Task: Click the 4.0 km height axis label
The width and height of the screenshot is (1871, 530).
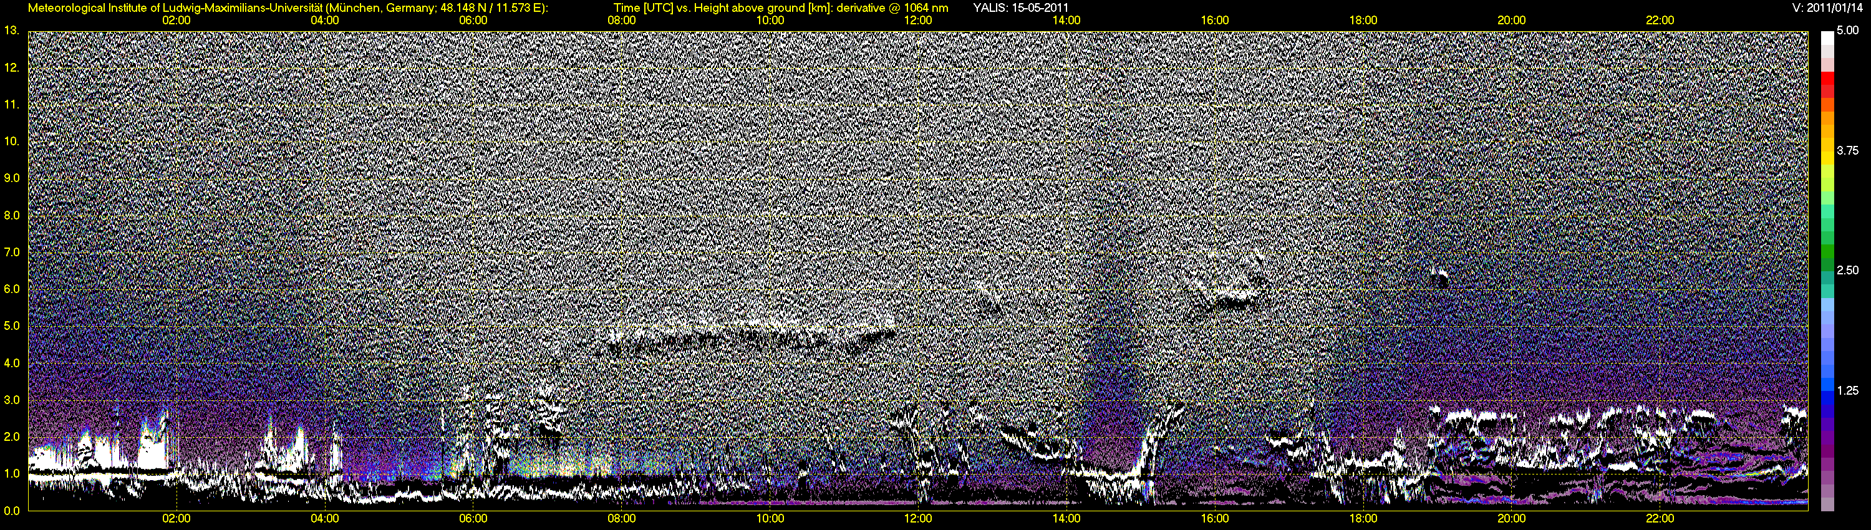Action: pos(12,363)
